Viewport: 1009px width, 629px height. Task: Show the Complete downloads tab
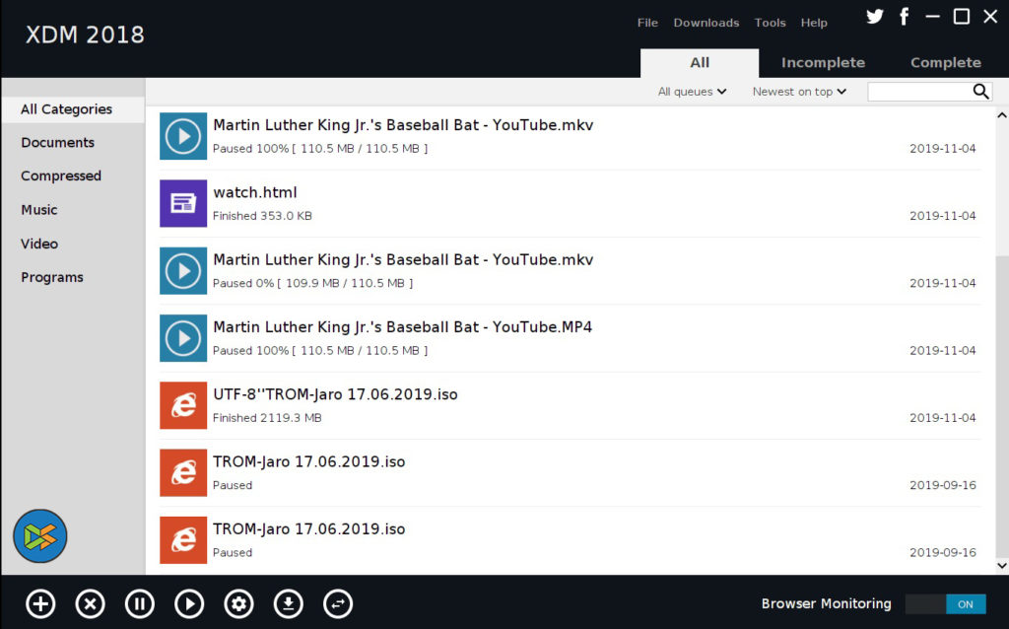pos(945,62)
